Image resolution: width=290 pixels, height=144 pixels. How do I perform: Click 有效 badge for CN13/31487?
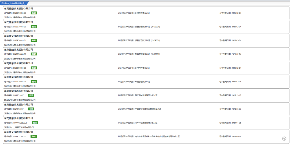click(x=31, y=96)
